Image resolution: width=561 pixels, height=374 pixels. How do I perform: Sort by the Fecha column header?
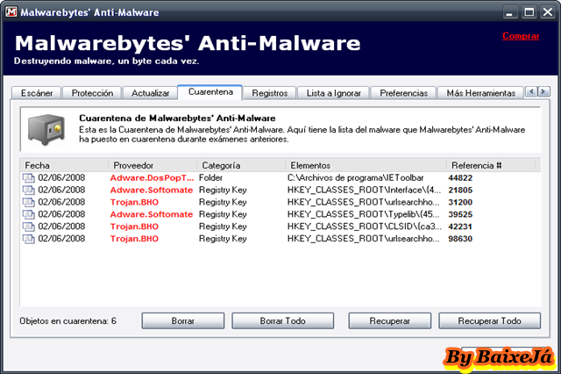[x=64, y=165]
